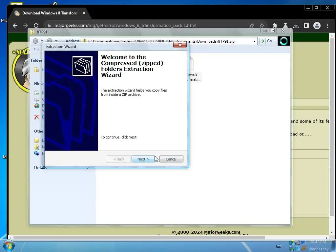This screenshot has height=252, width=336.
Task: Open the Chrome extensions puzzle icon
Action: tap(275, 26)
